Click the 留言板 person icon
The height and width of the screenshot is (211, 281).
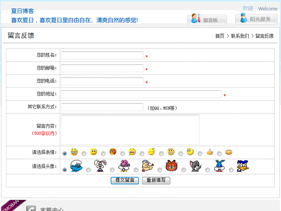(x=196, y=18)
